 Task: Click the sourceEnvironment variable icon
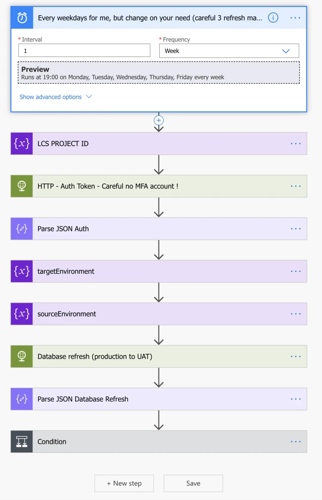coord(22,314)
